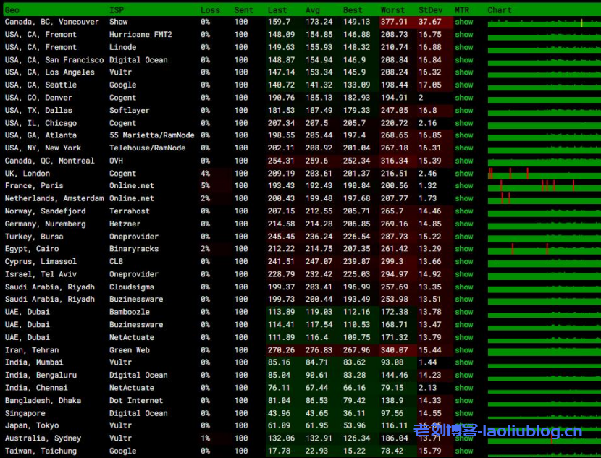The width and height of the screenshot is (601, 458).
Task: Click show link for Tehran Green Web
Action: pos(464,350)
